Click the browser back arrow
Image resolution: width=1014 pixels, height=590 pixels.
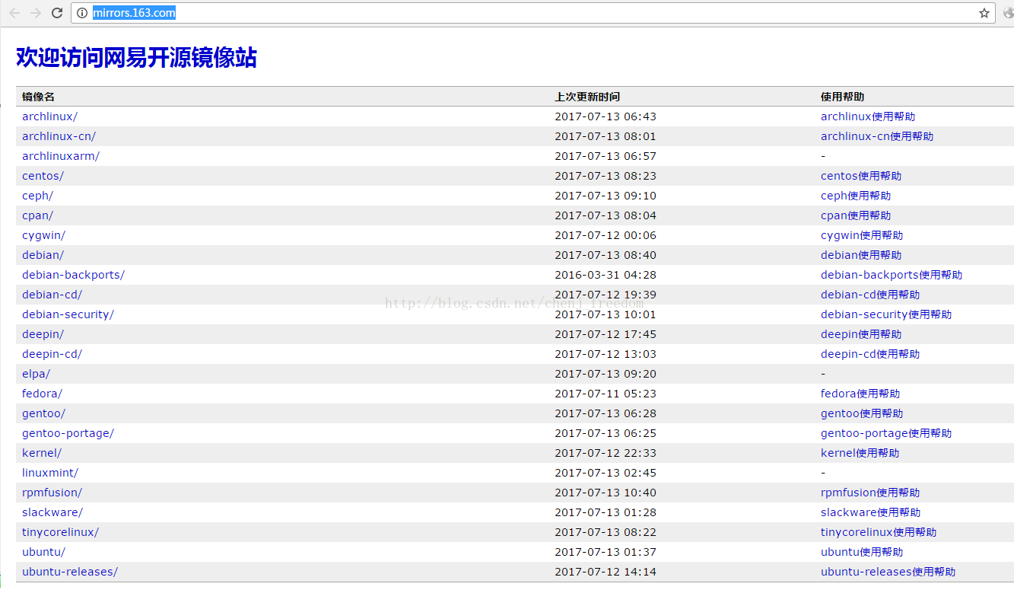pos(14,13)
